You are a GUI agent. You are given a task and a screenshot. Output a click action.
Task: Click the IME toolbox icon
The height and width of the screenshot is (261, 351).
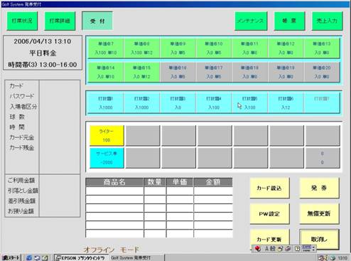click(x=288, y=248)
